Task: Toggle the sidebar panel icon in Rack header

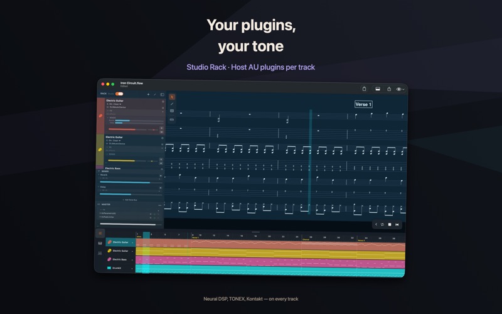Action: (x=163, y=95)
